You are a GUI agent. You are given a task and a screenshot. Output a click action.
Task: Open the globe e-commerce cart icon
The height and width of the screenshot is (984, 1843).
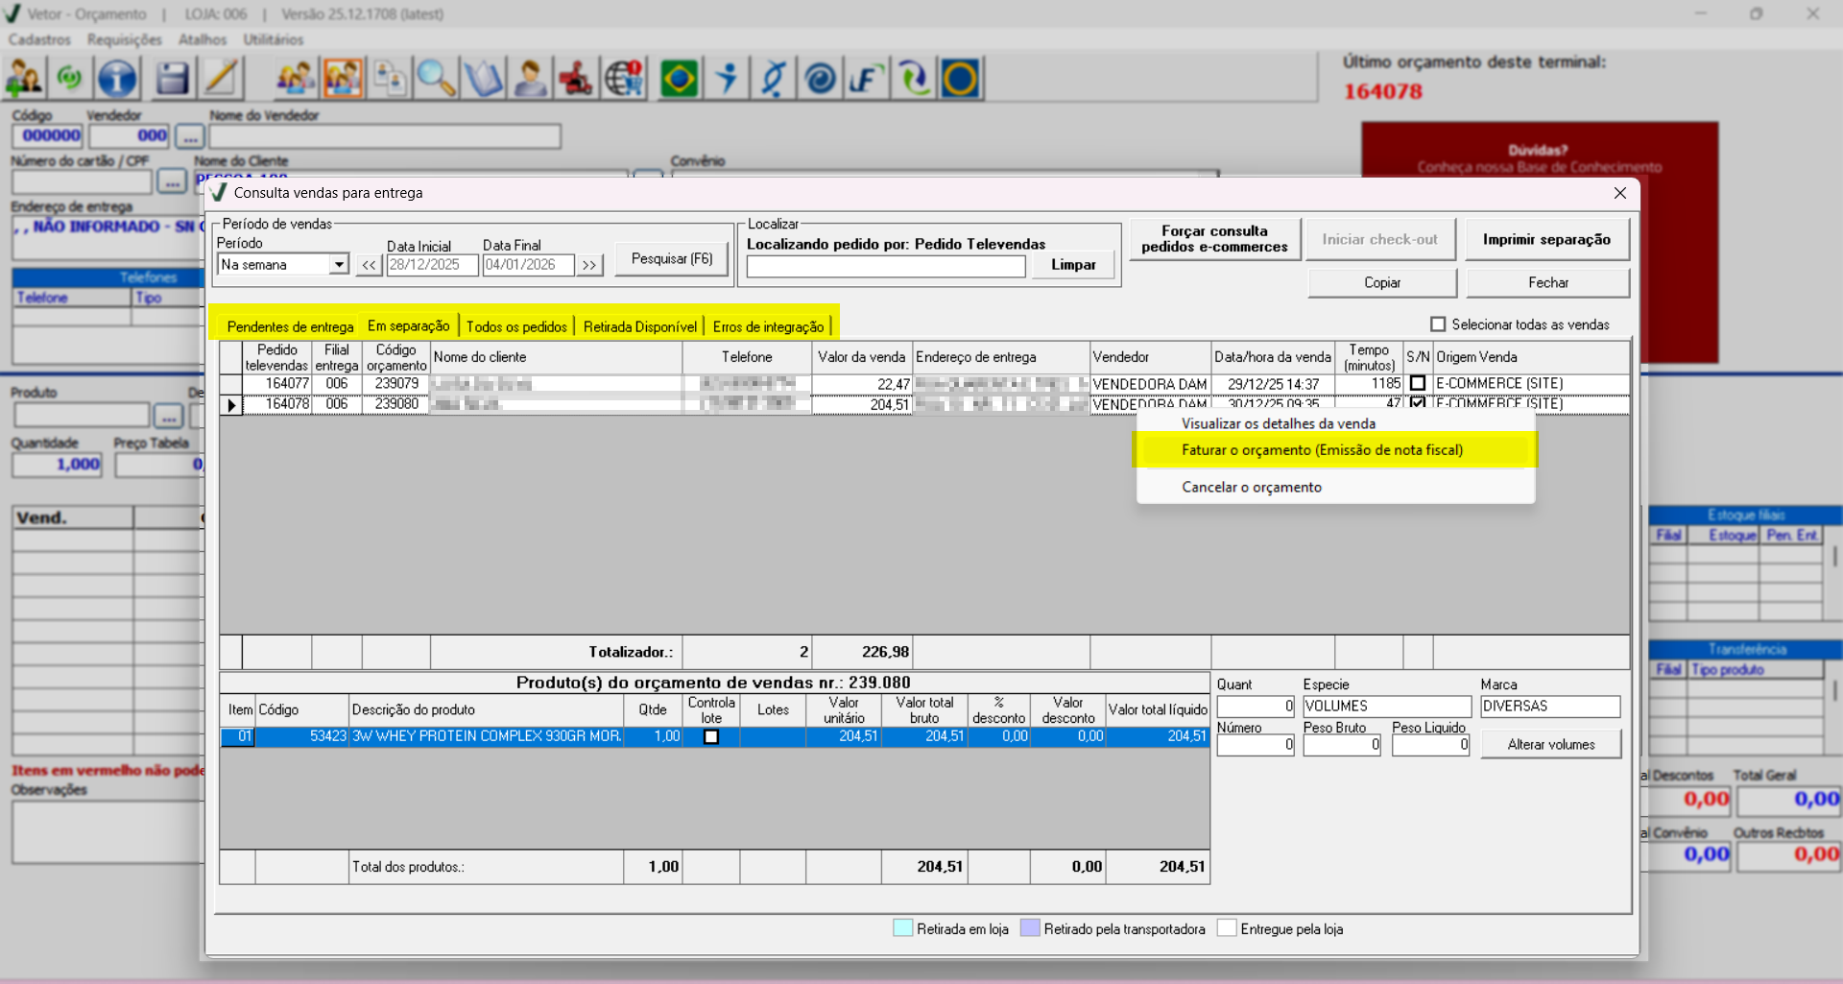coord(624,79)
